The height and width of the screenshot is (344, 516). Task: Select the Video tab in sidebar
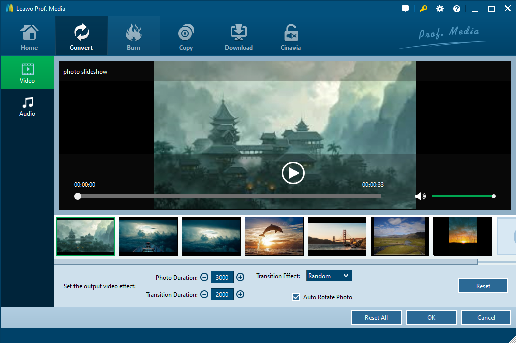pos(27,73)
